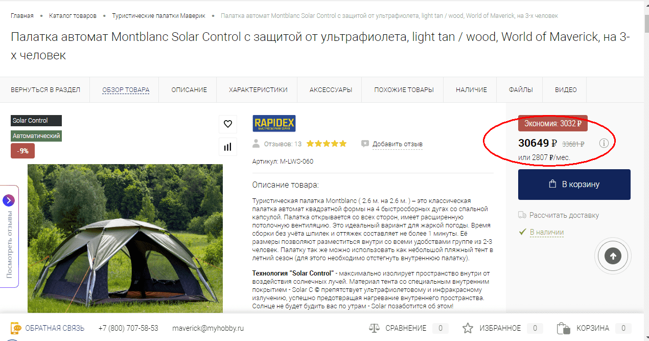Click the comparison bar chart icon
Screen dimensions: 649x341
pos(228,147)
